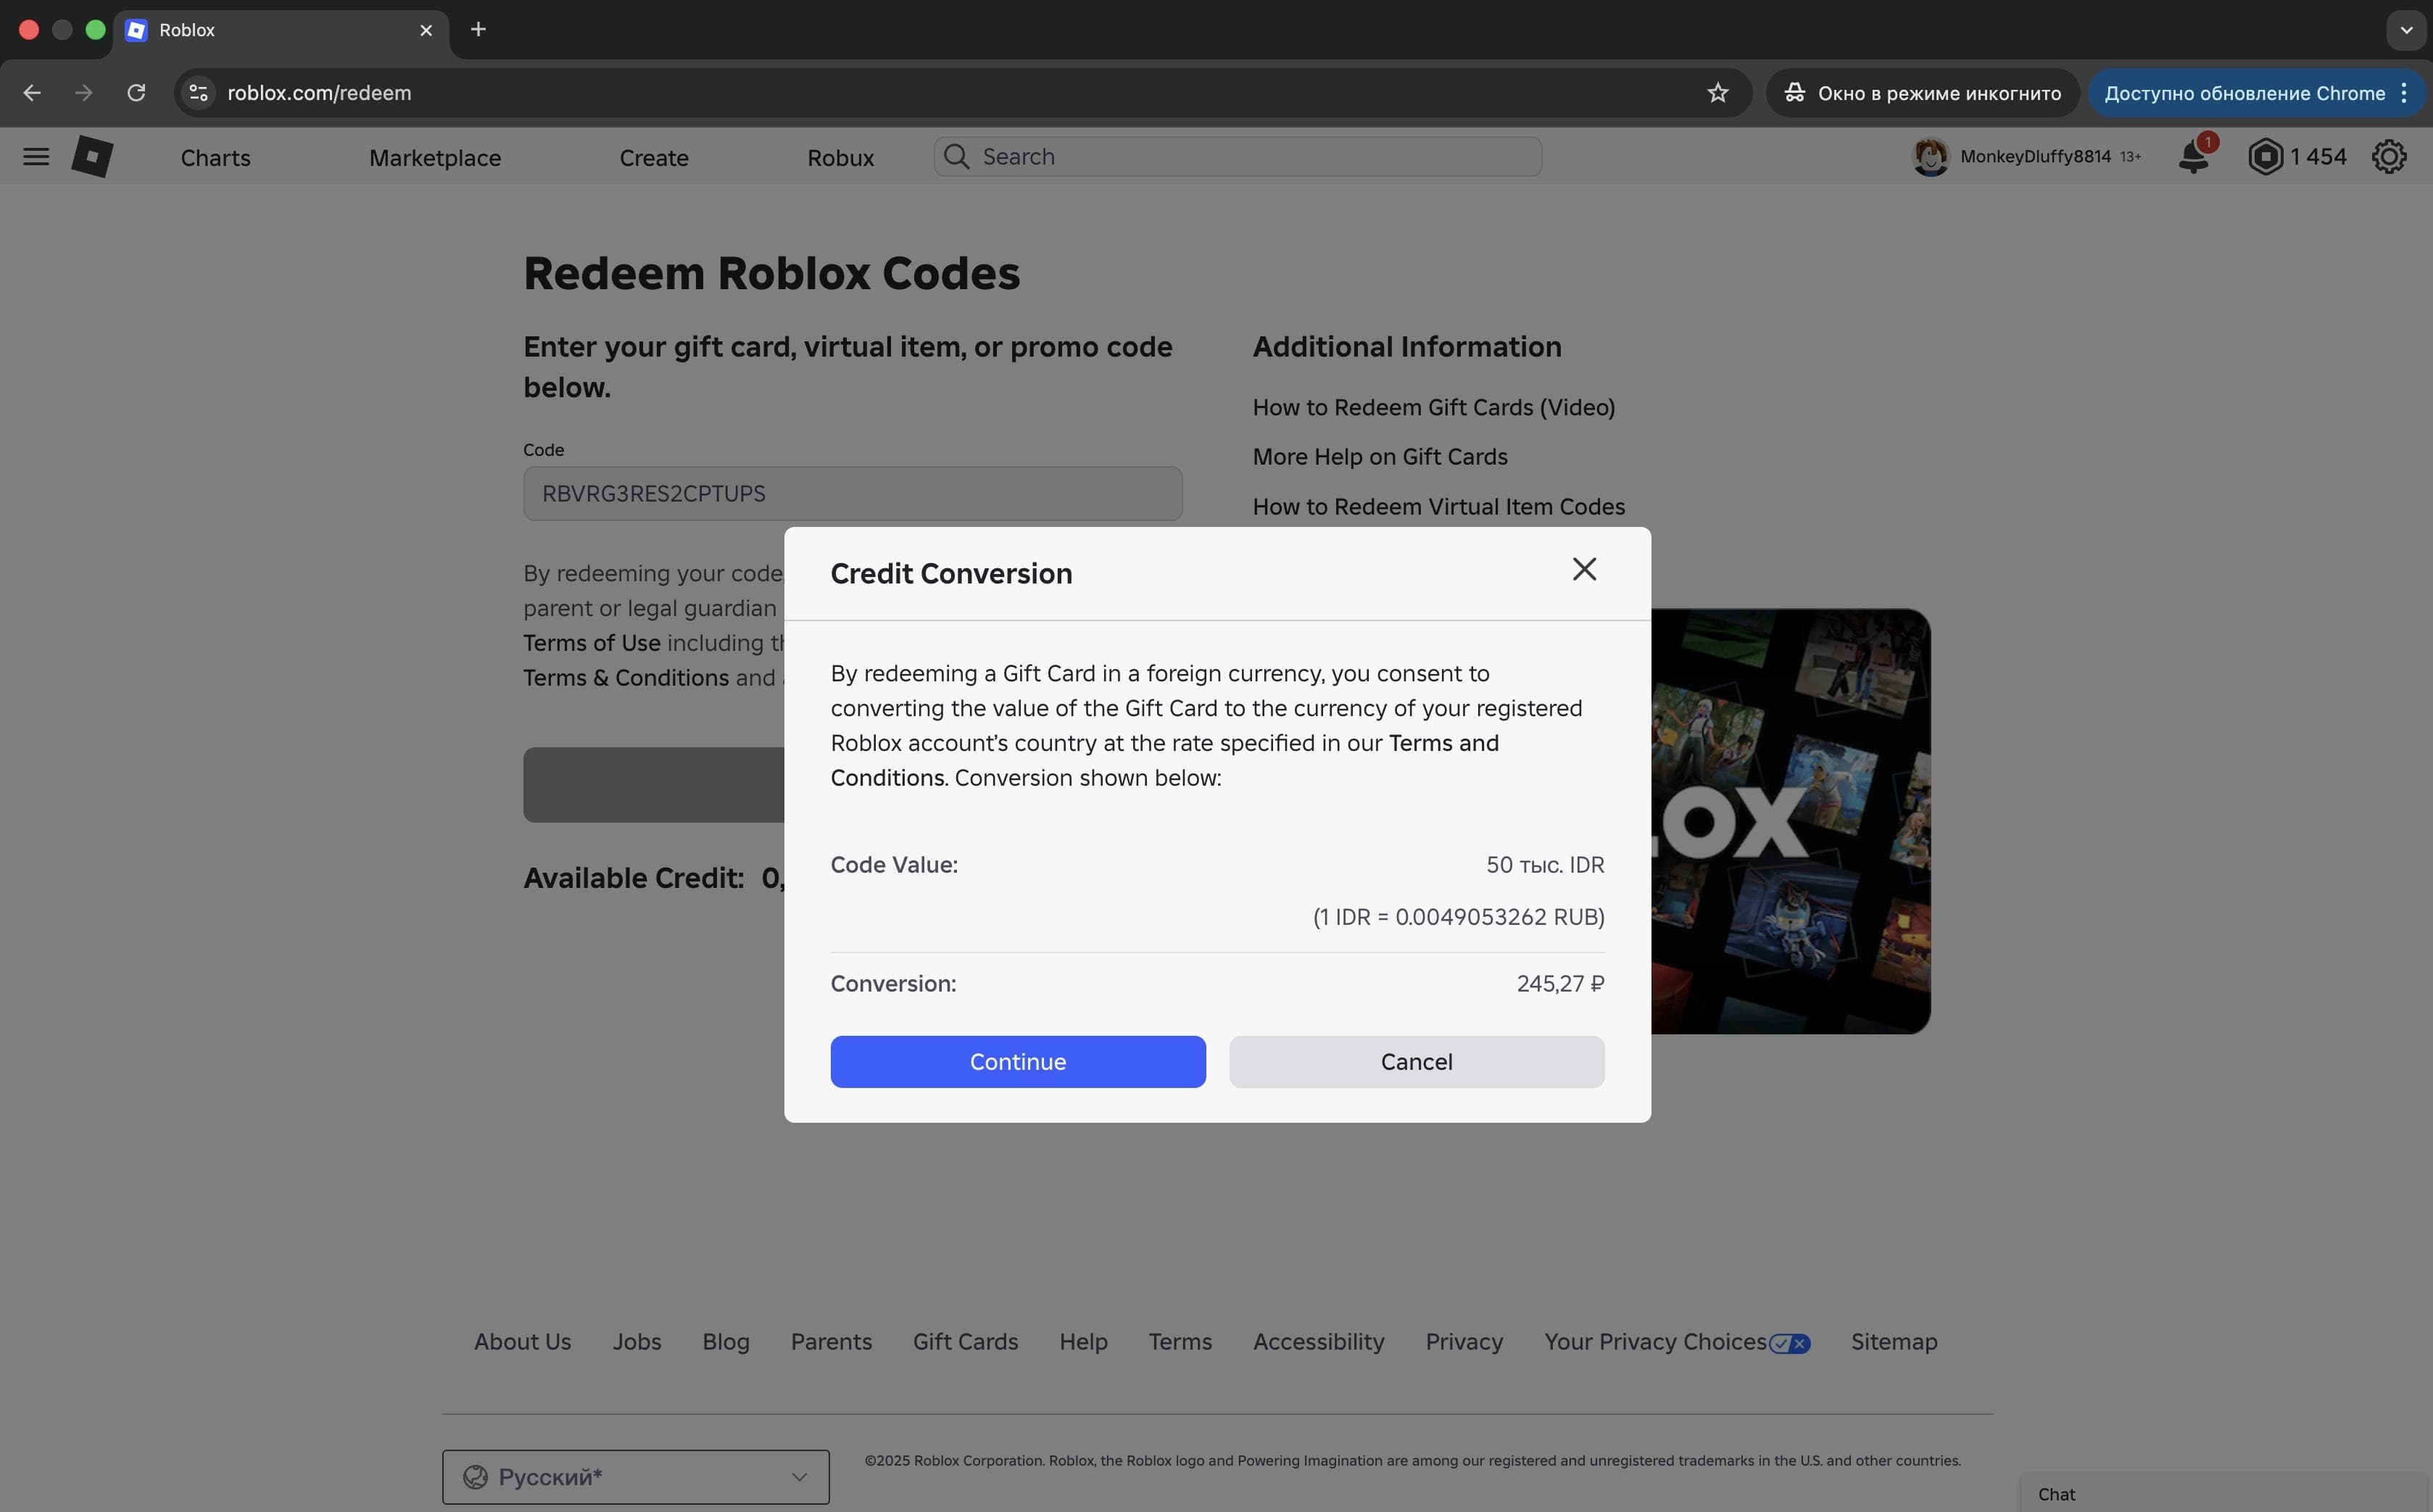Click the search magnifier icon

tap(957, 157)
